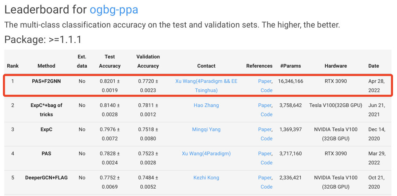
Task: Open Kezhi Kong contact link
Action: click(206, 178)
